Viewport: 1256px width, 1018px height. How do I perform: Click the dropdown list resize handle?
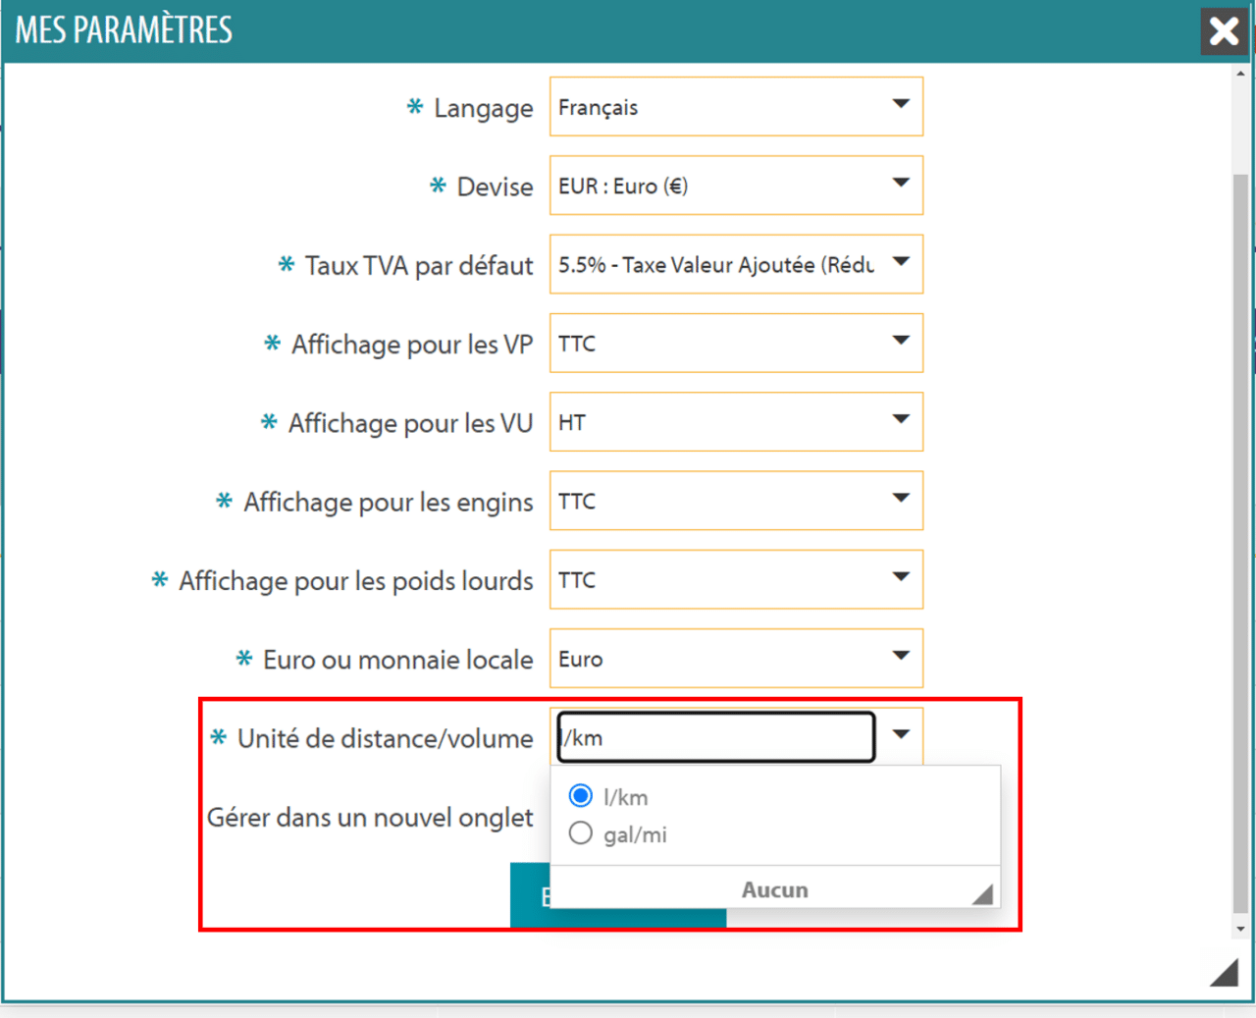tap(983, 893)
